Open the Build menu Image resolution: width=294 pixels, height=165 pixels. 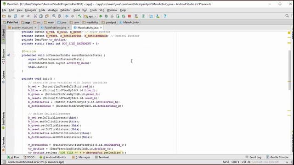point(77,10)
